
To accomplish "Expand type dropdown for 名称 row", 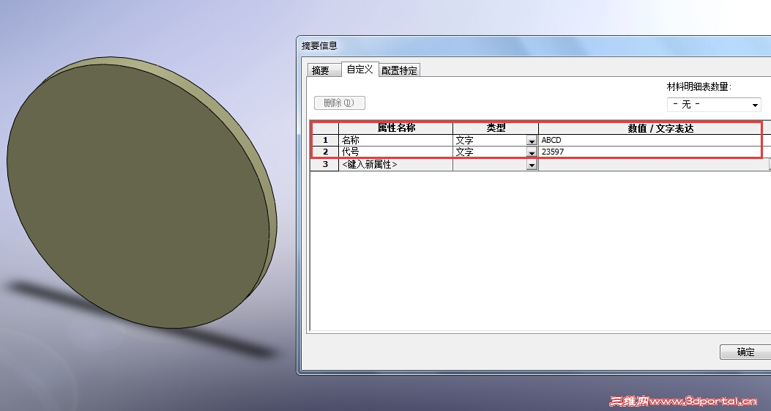I will click(x=532, y=141).
